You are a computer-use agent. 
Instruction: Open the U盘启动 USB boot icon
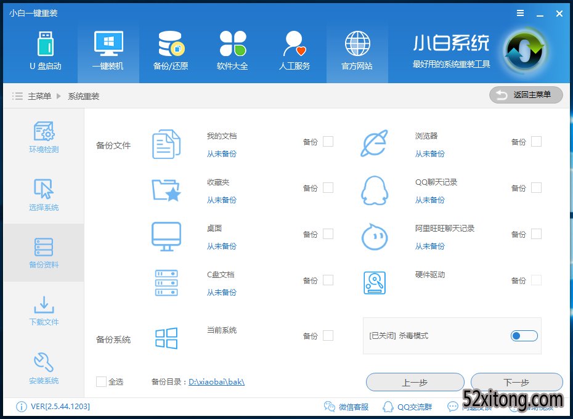tap(46, 44)
